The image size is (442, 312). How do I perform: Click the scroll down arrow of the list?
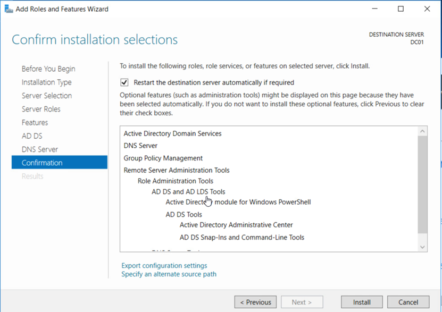point(422,247)
